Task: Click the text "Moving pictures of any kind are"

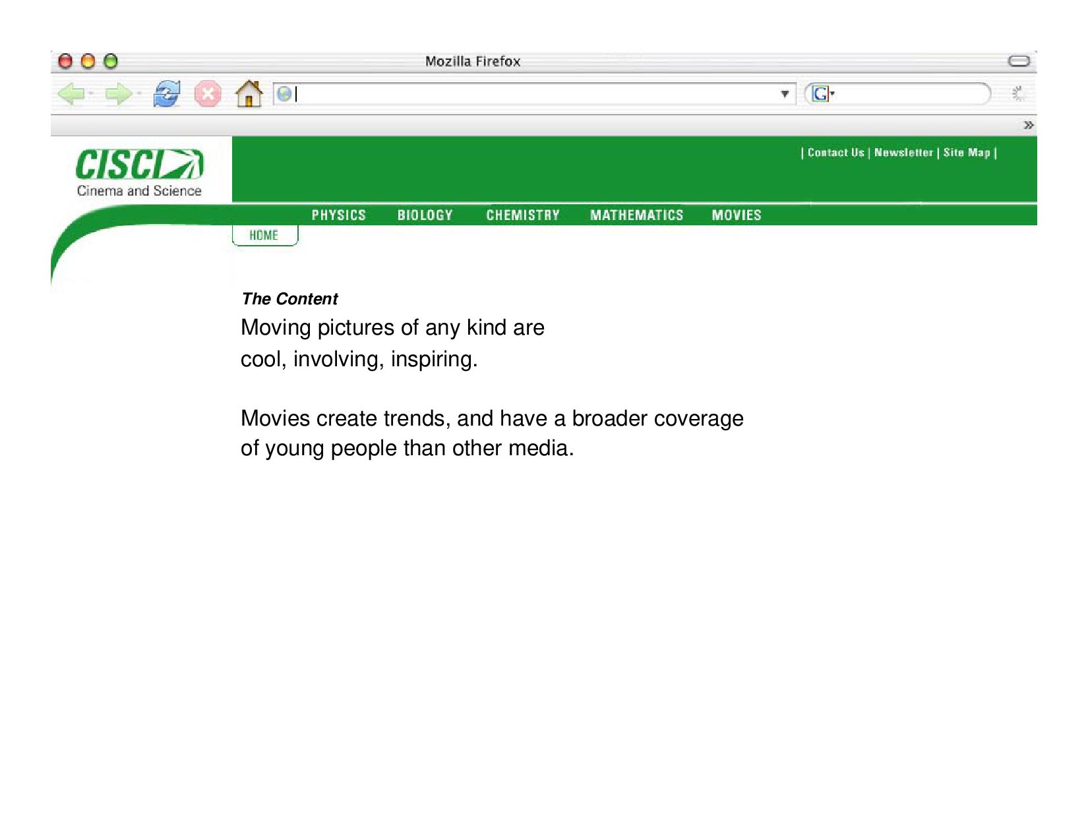Action: point(392,327)
